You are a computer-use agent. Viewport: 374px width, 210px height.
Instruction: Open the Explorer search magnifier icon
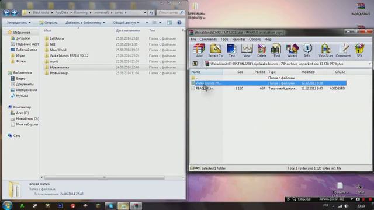pos(182,13)
